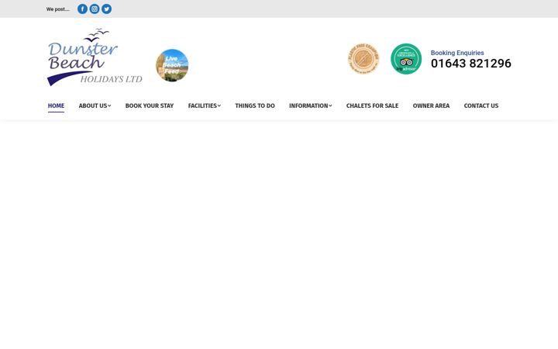Click the Plastic Free Champion badge
Image resolution: width=558 pixels, height=349 pixels.
363,58
